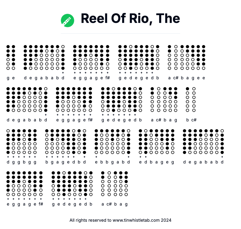This screenshot has height=229, width=241.
Task: Click the "g" label at the very start of the top row
Action: pos(8,78)
